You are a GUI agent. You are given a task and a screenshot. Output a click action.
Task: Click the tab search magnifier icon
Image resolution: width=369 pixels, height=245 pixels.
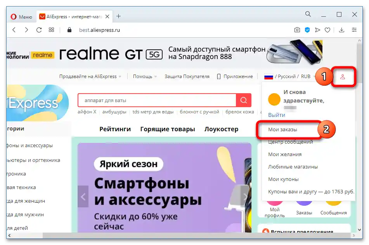tap(308, 14)
